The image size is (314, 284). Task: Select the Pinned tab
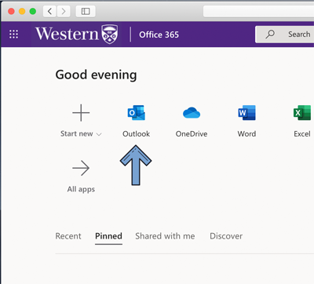pos(108,236)
